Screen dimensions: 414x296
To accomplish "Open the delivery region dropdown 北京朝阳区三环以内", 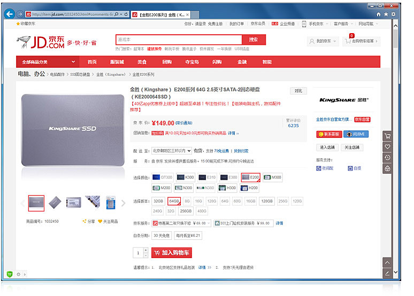I will [x=171, y=151].
